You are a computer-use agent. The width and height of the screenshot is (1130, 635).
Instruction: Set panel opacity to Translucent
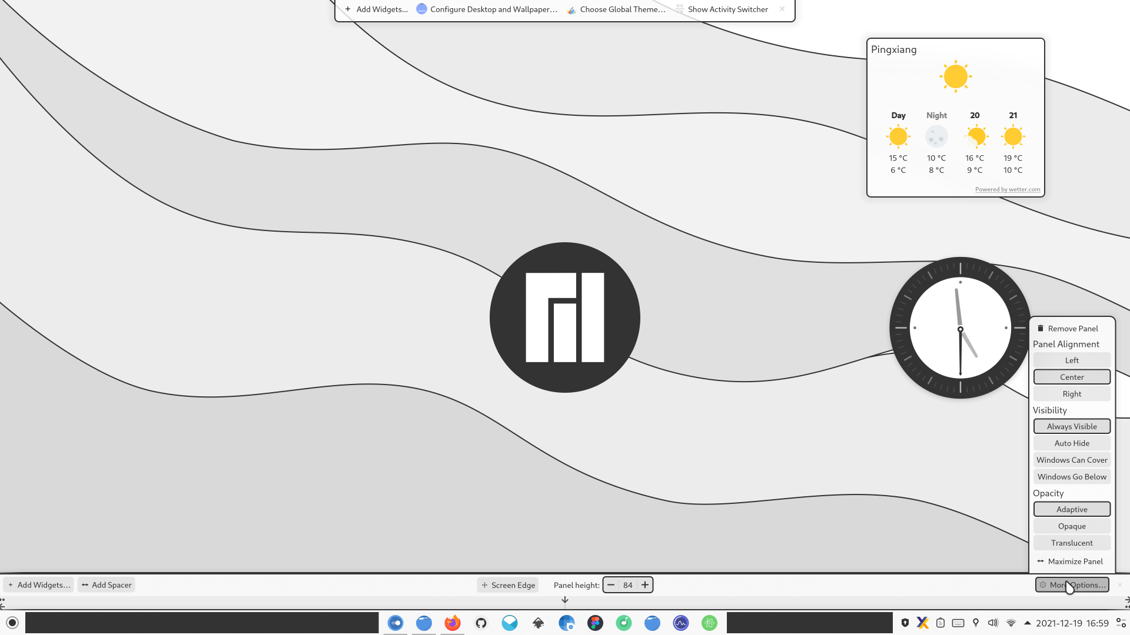pos(1072,543)
